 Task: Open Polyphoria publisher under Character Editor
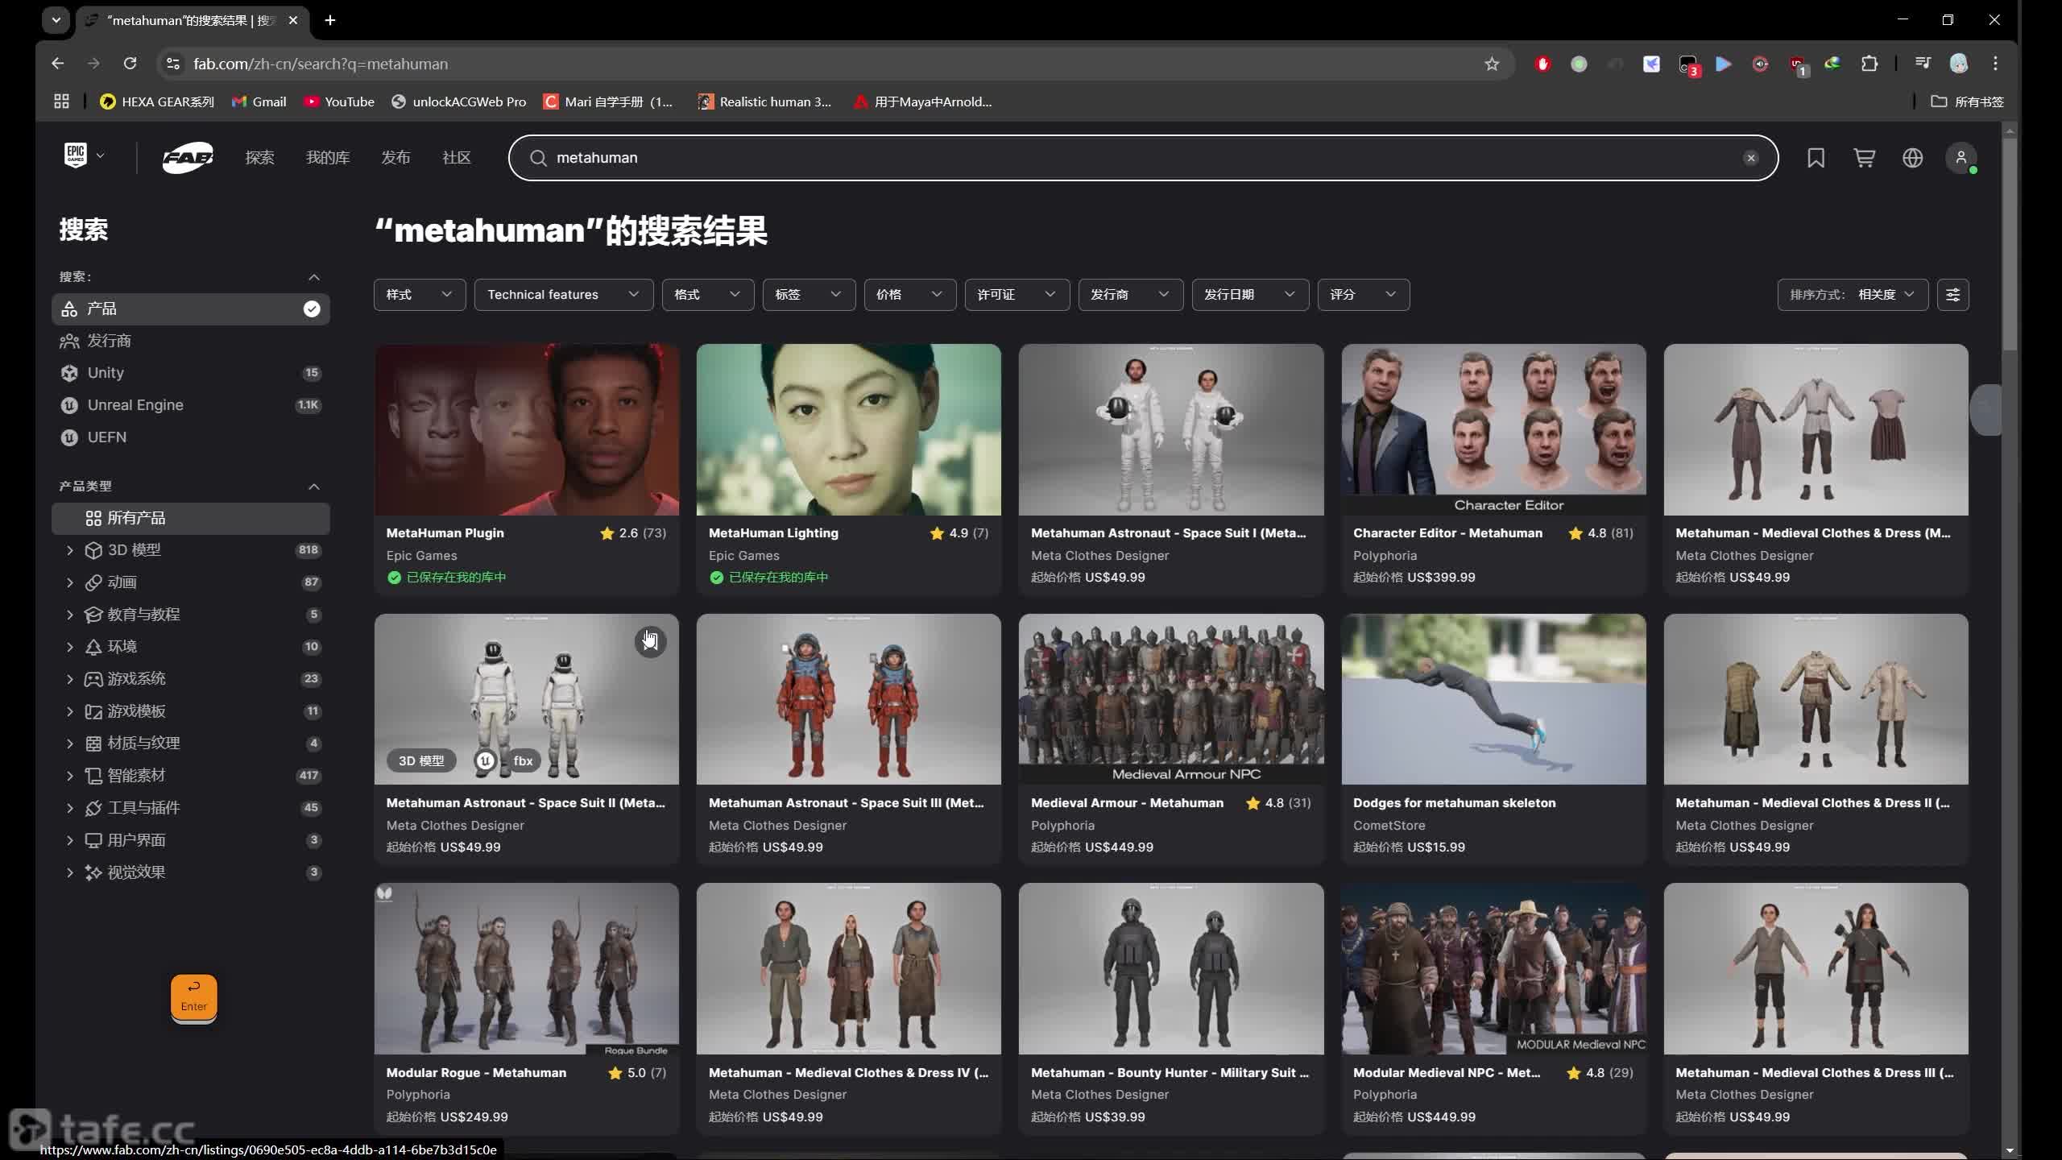click(1385, 556)
